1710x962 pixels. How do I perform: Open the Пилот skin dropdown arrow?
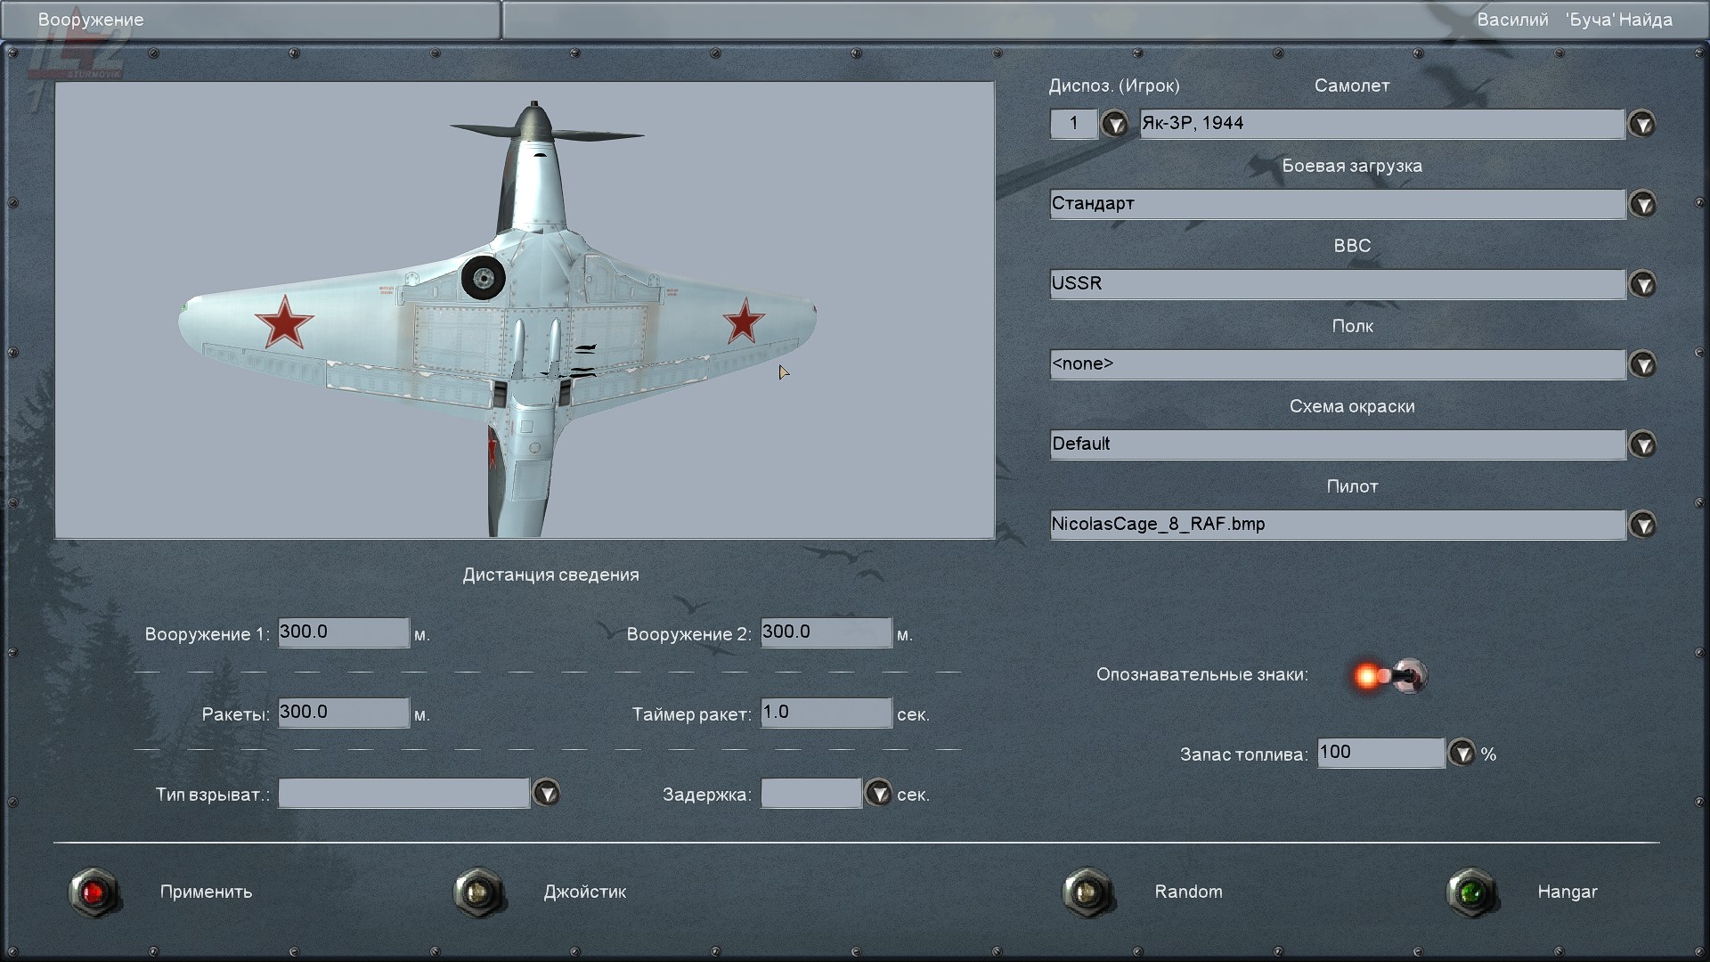tap(1642, 525)
